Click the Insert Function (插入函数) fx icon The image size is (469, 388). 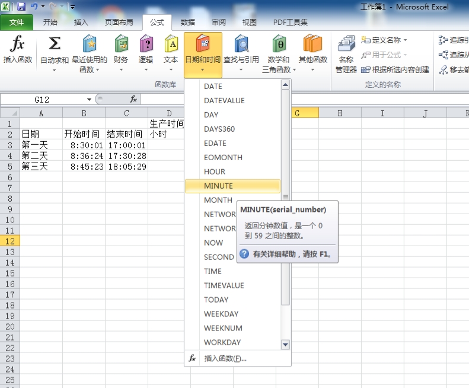18,44
